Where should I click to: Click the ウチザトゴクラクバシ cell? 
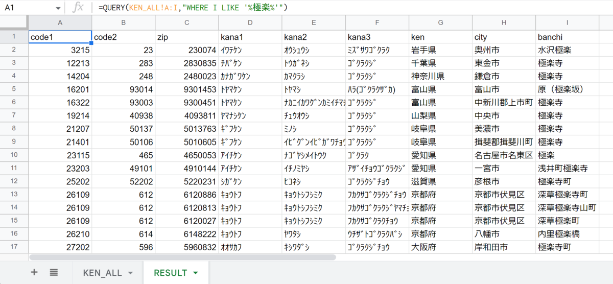[x=377, y=234]
